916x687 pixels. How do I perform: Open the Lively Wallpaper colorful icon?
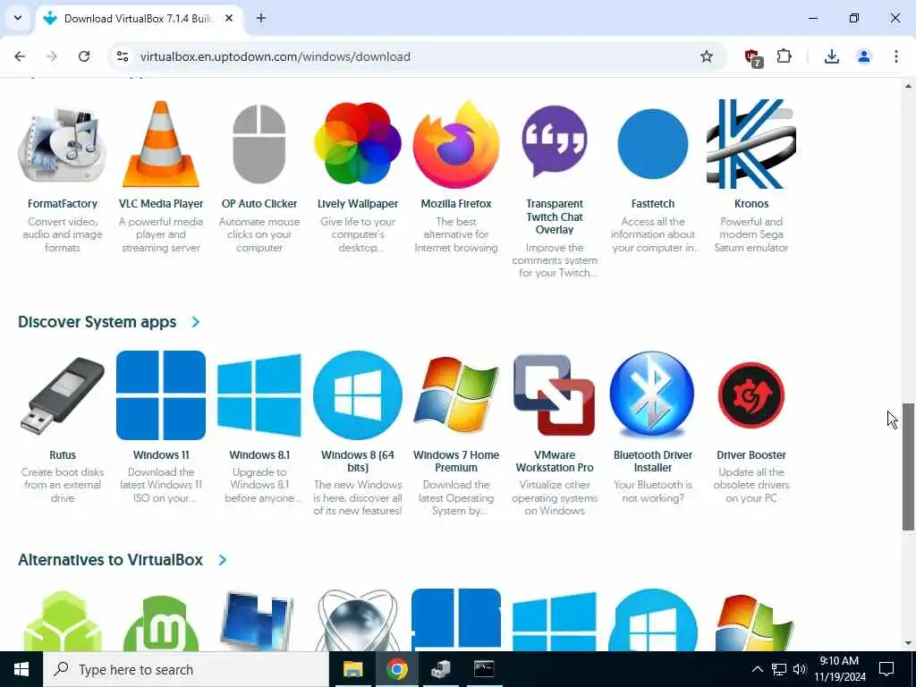coord(358,144)
